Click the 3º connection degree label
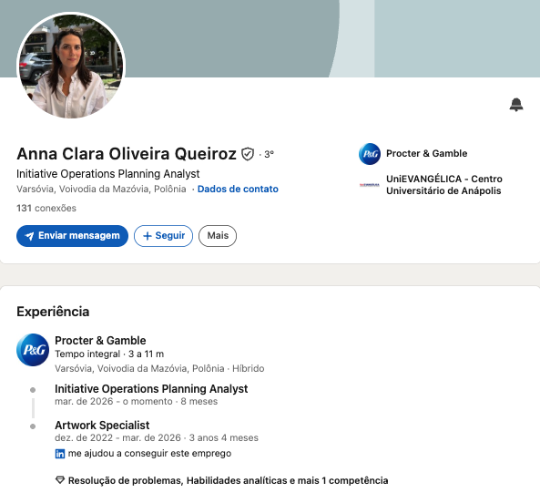540x503 pixels. tap(269, 155)
